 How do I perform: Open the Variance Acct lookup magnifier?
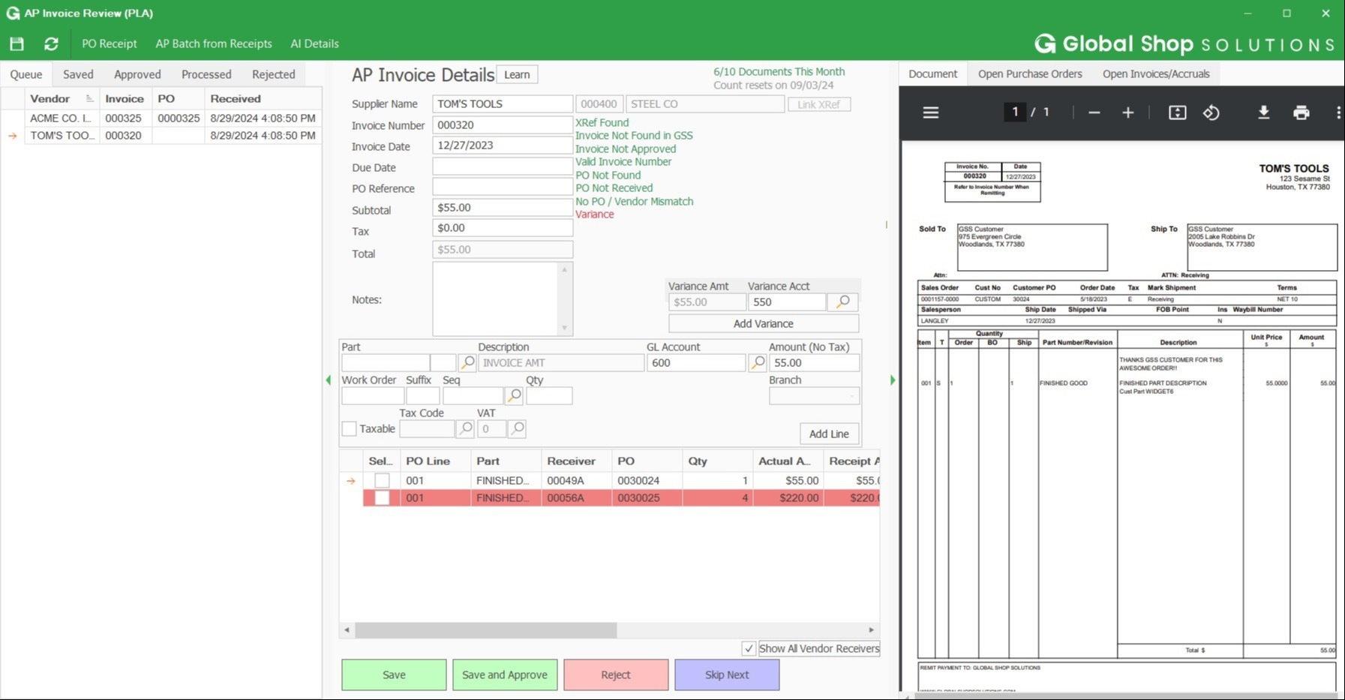(x=842, y=302)
